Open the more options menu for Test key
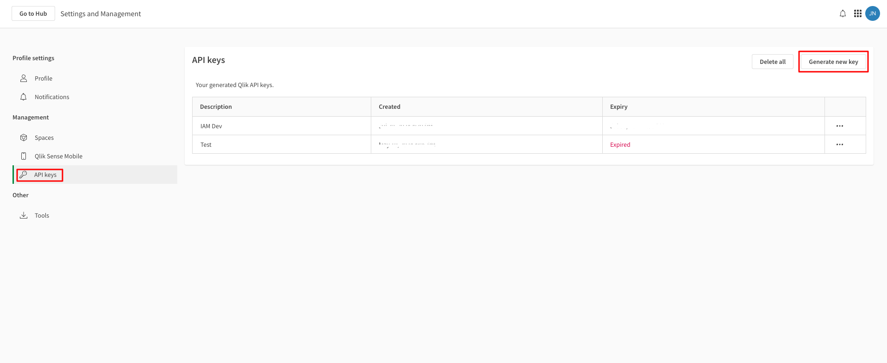The height and width of the screenshot is (363, 887). (840, 144)
